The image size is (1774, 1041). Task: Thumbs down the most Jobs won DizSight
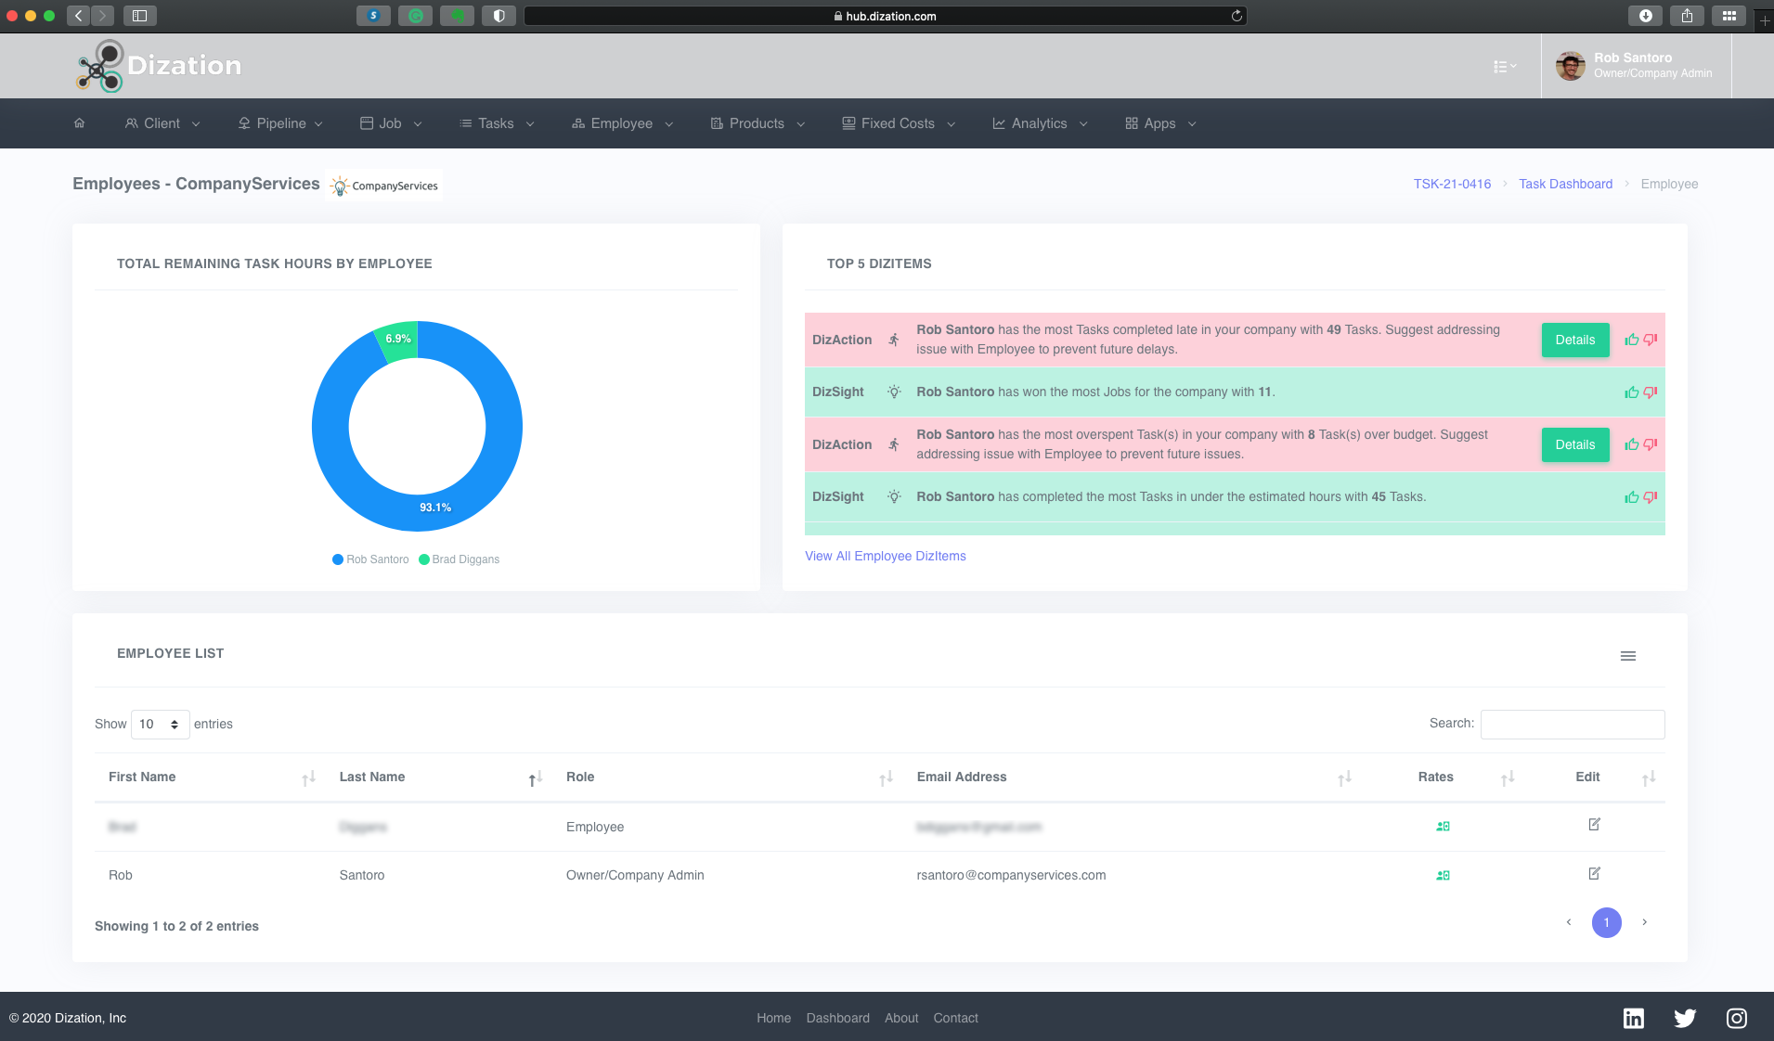(1651, 392)
